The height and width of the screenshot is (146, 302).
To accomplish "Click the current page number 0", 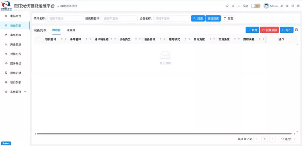I will pyautogui.click(x=265, y=139).
